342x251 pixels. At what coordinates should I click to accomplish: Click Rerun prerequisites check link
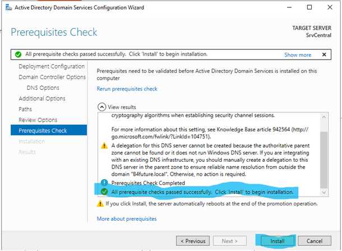(127, 89)
